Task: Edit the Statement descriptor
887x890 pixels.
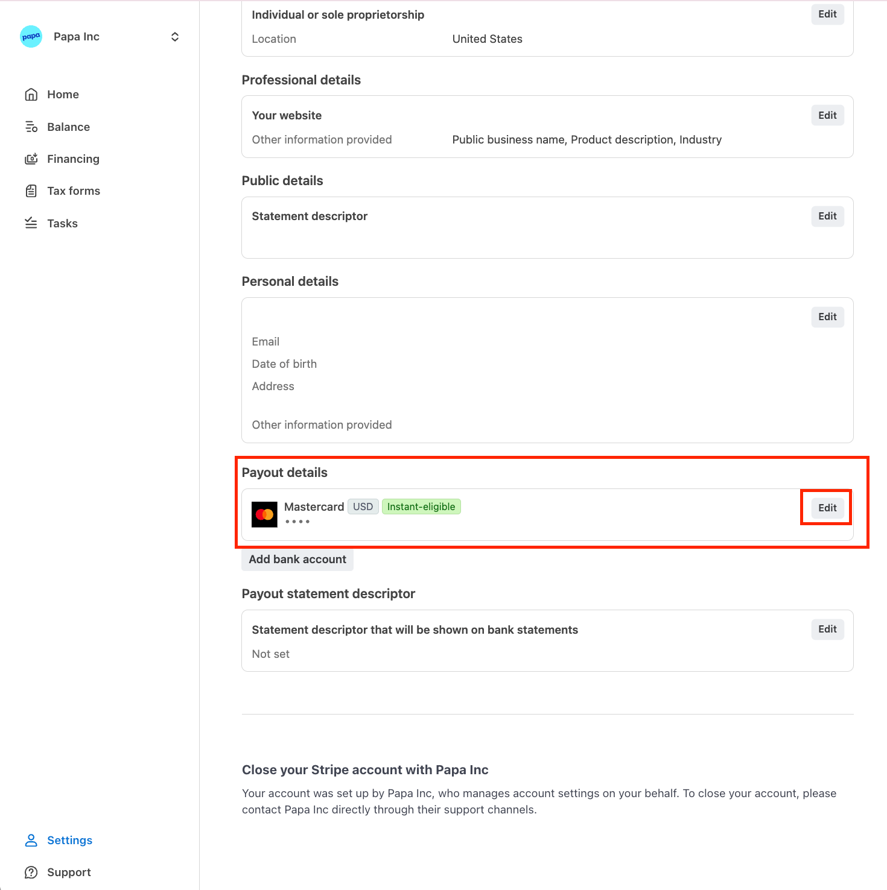Action: (x=827, y=216)
